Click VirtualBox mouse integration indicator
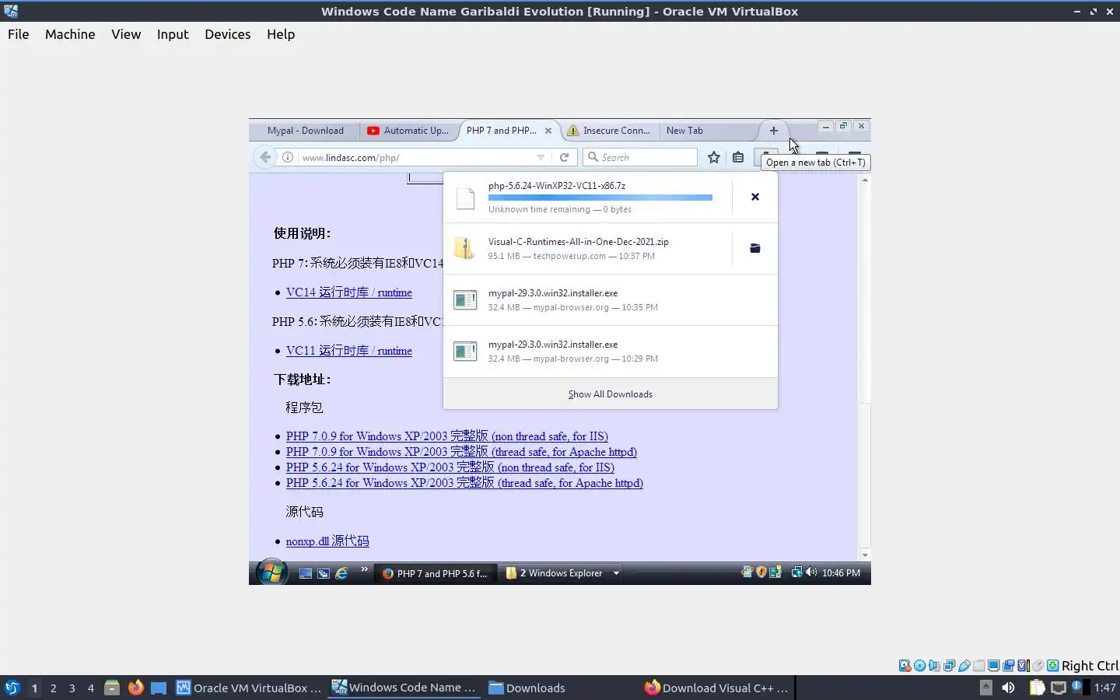 [x=1038, y=666]
